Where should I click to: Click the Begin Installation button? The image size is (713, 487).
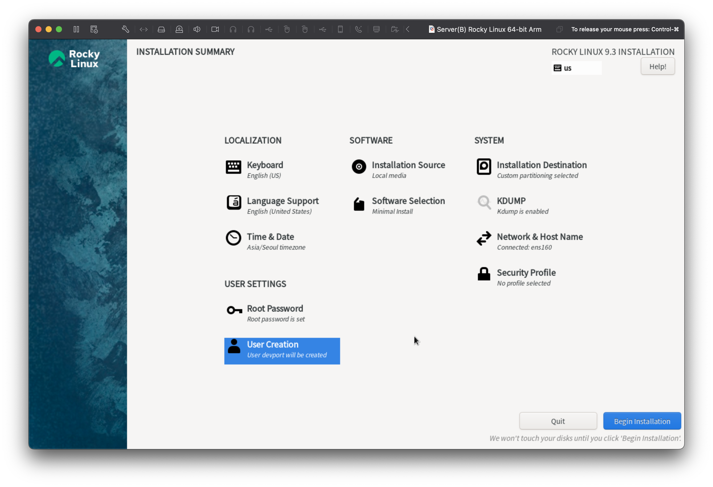tap(642, 421)
